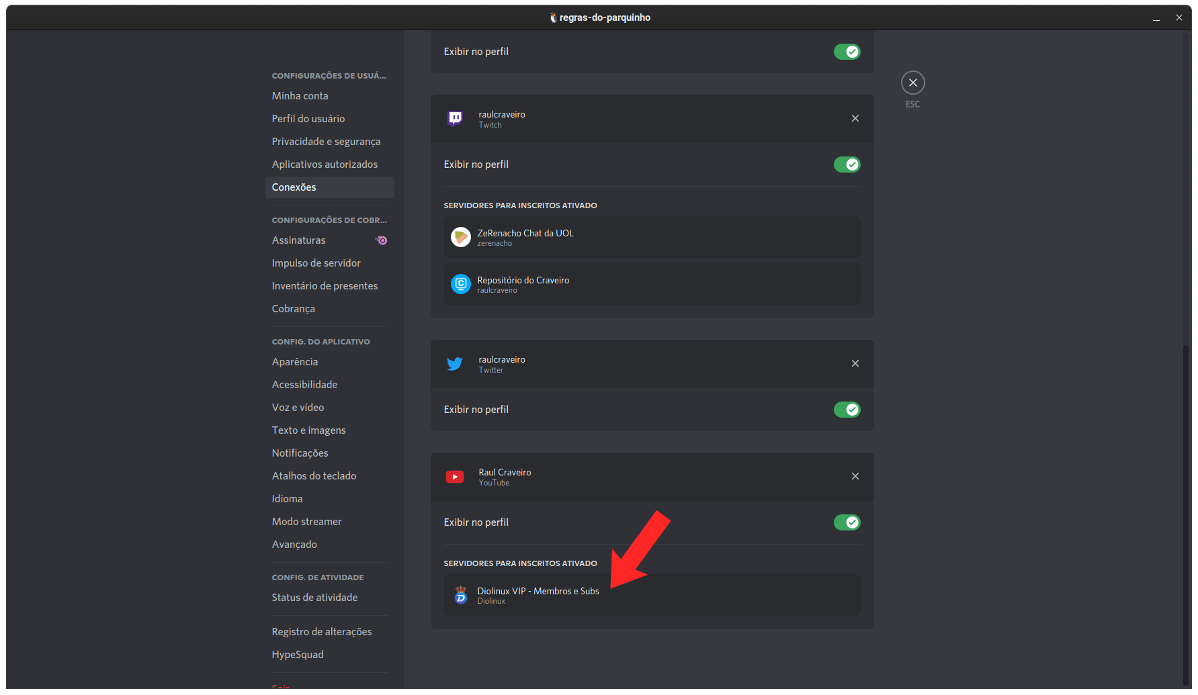Click the Twitter bird icon

point(455,364)
